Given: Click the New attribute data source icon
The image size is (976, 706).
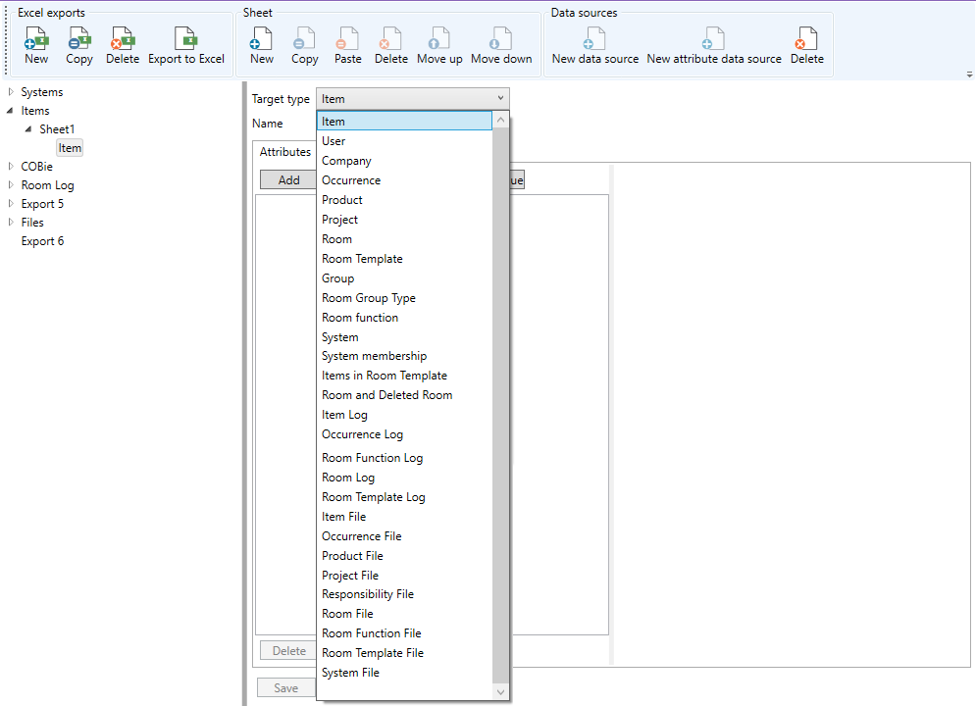Looking at the screenshot, I should point(713,40).
